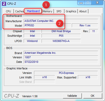
Task: Click the Southbridge P55 value
Action: (61, 36)
